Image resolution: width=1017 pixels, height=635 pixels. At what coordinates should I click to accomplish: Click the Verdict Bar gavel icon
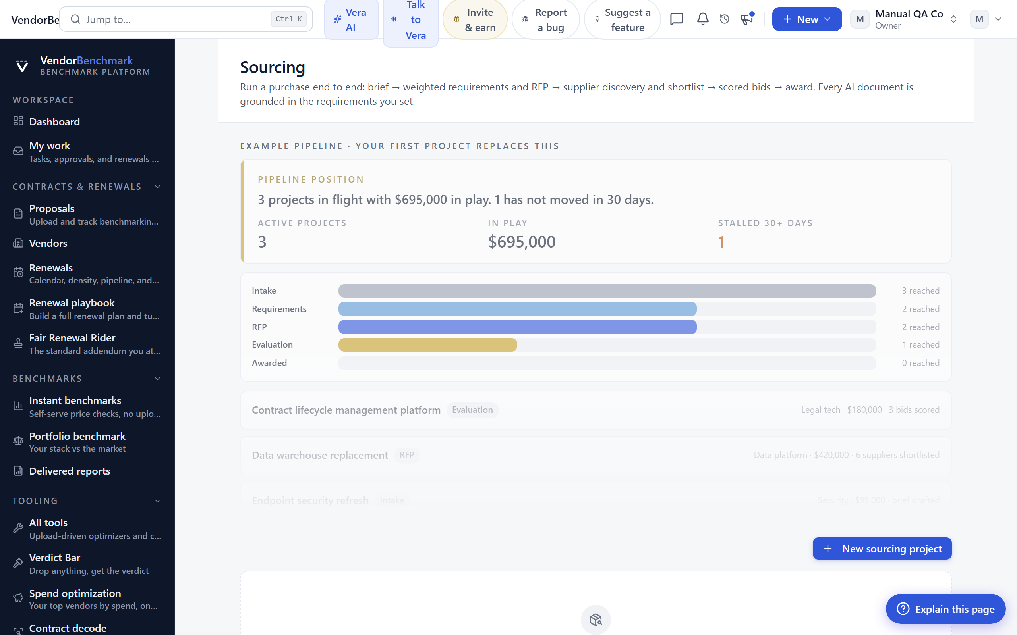[18, 563]
